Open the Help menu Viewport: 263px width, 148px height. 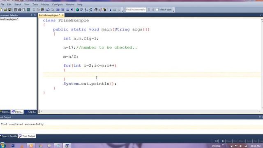pos(80,5)
